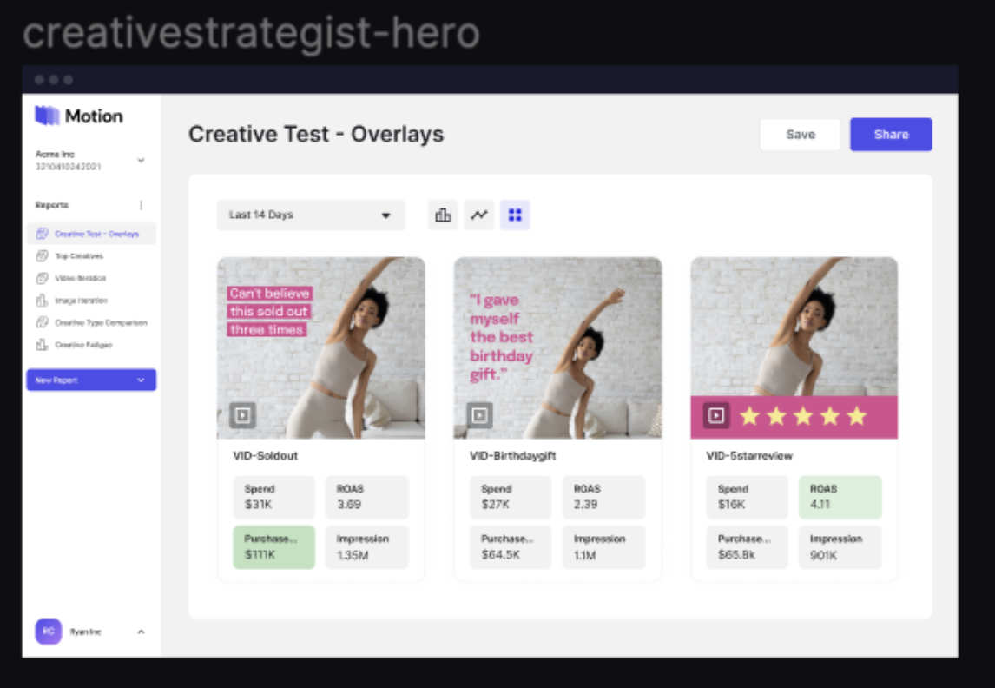
Task: Click the user avatar in the sidebar
Action: pos(48,632)
